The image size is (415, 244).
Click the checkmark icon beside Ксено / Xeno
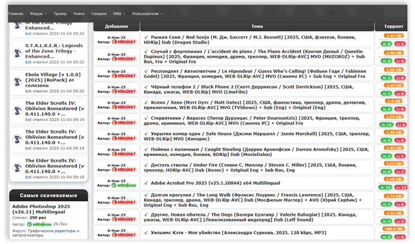tap(146, 102)
